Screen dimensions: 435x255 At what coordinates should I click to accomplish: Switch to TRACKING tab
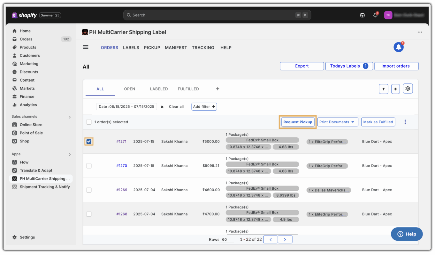click(203, 47)
